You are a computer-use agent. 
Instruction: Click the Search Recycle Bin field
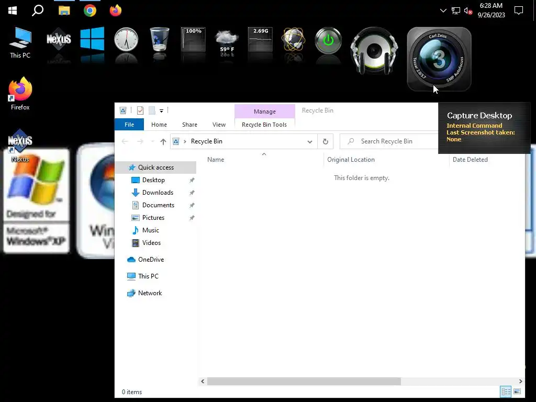(389, 141)
